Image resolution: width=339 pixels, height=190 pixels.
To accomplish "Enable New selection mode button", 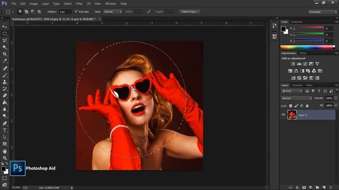I will pos(20,12).
